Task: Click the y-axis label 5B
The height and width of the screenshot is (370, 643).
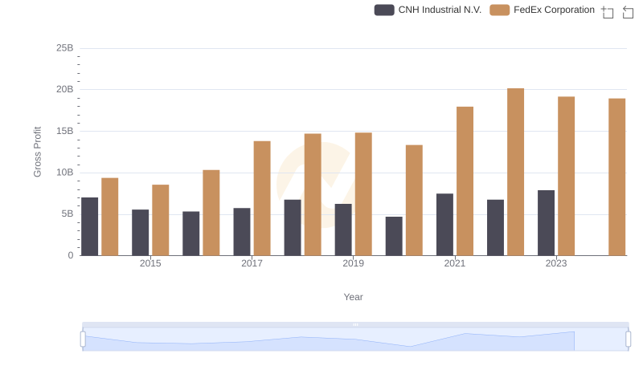Action: point(68,213)
